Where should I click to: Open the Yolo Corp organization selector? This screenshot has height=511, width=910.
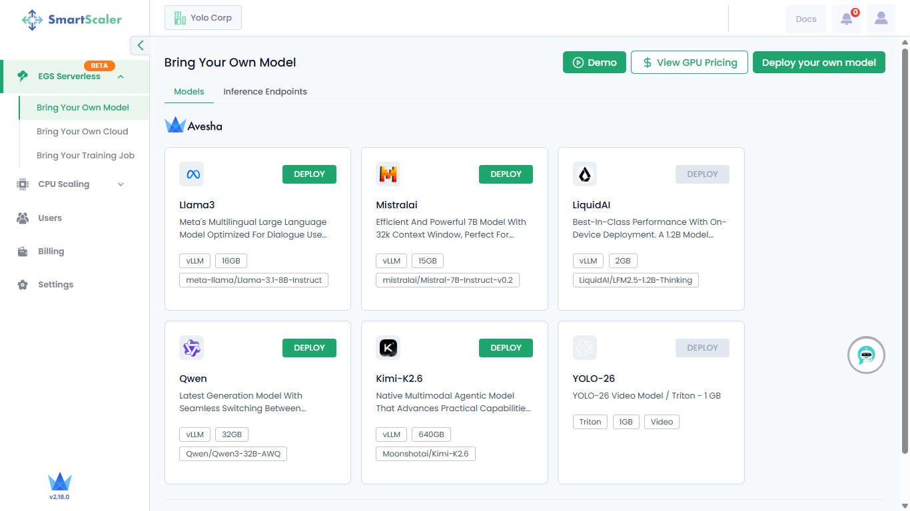tap(203, 18)
